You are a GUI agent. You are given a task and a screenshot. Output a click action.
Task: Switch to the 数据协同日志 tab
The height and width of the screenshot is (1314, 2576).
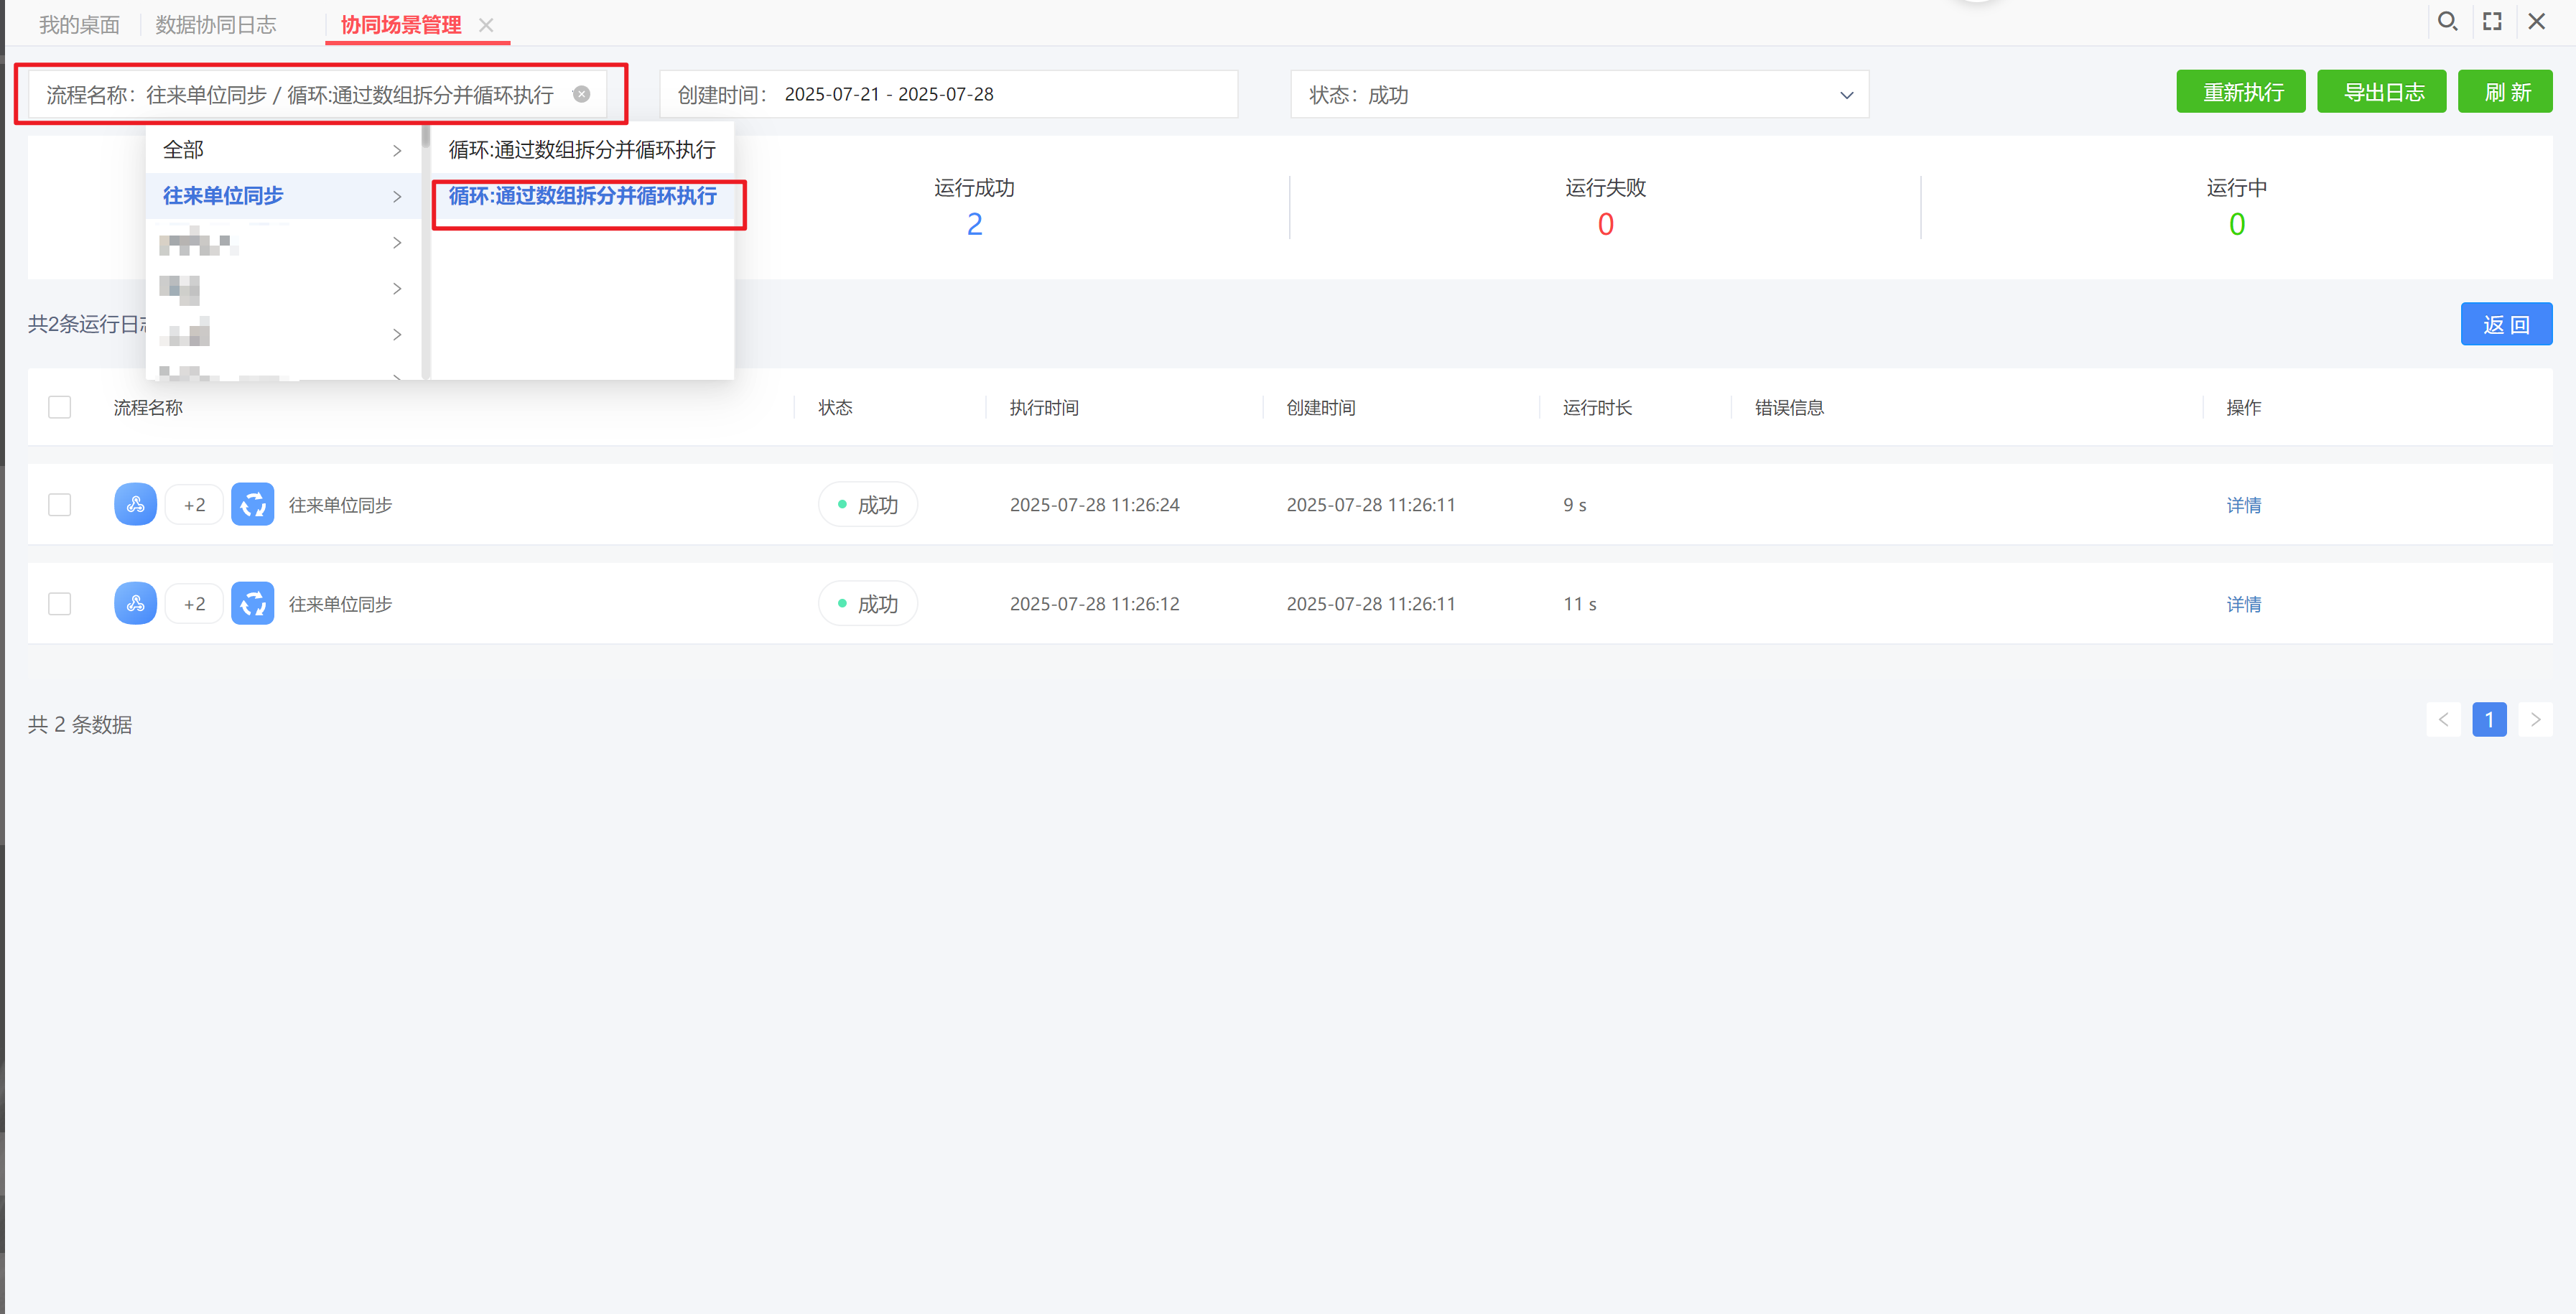[x=216, y=25]
